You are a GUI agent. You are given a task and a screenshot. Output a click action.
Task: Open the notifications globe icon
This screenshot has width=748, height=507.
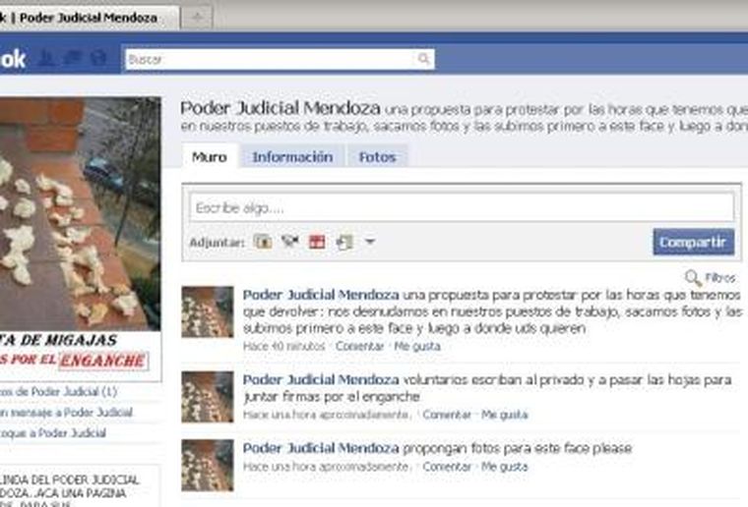pos(98,58)
